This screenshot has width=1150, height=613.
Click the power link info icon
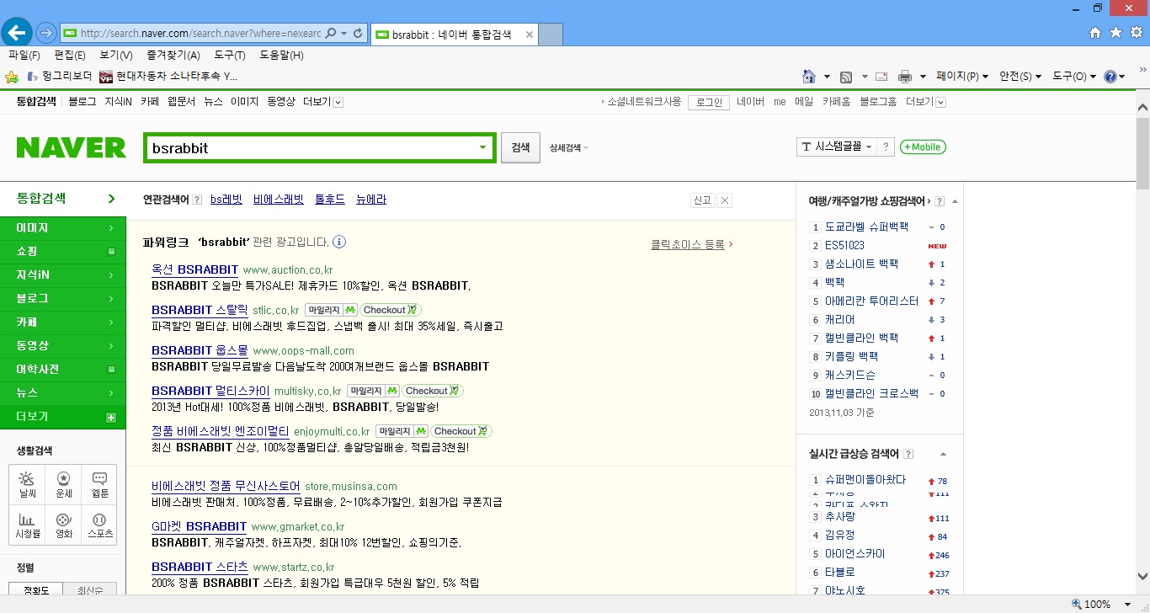[x=339, y=243]
